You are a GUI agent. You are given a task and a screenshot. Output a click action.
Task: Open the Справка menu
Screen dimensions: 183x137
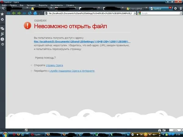tap(70, 5)
